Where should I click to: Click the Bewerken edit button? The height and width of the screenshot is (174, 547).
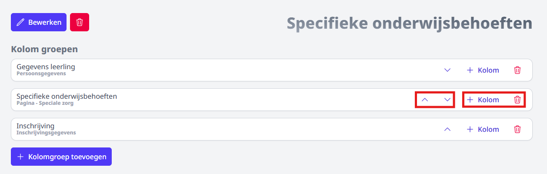39,22
